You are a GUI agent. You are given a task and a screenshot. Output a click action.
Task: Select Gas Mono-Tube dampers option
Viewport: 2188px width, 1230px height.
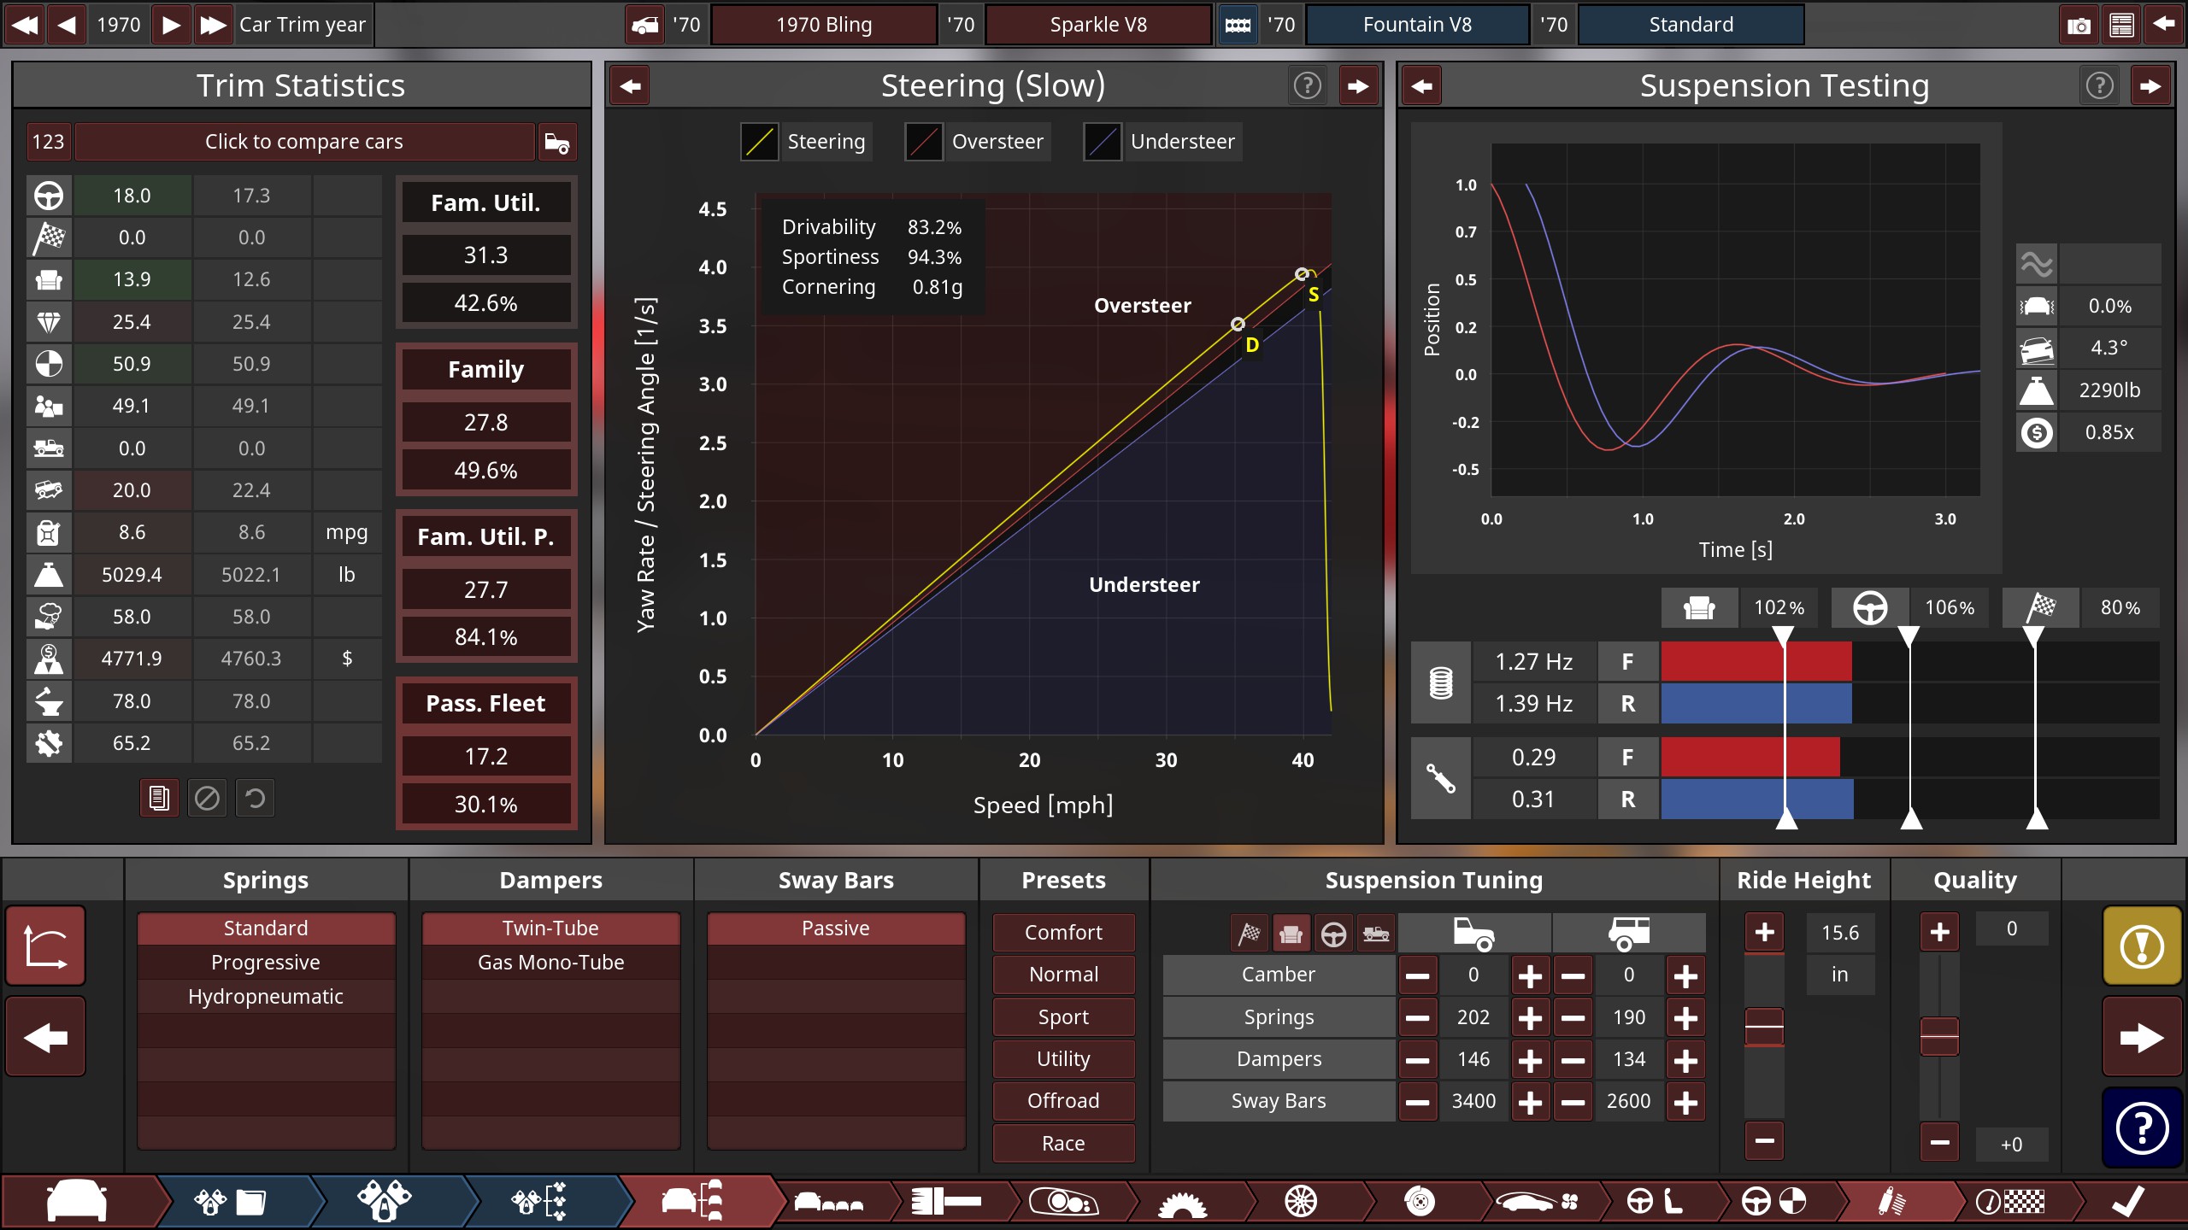550,963
